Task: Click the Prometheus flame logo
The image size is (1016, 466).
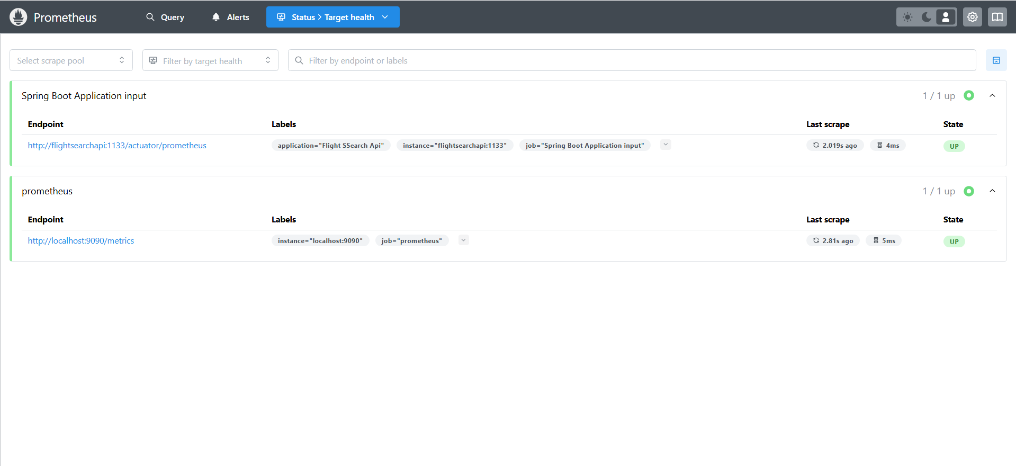Action: [18, 17]
